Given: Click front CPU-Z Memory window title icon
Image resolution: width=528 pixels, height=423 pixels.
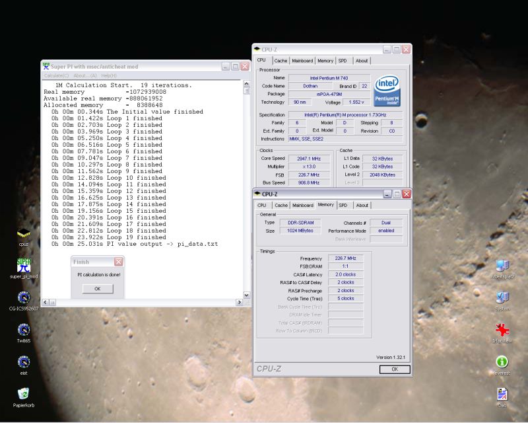Looking at the screenshot, I should [257, 194].
